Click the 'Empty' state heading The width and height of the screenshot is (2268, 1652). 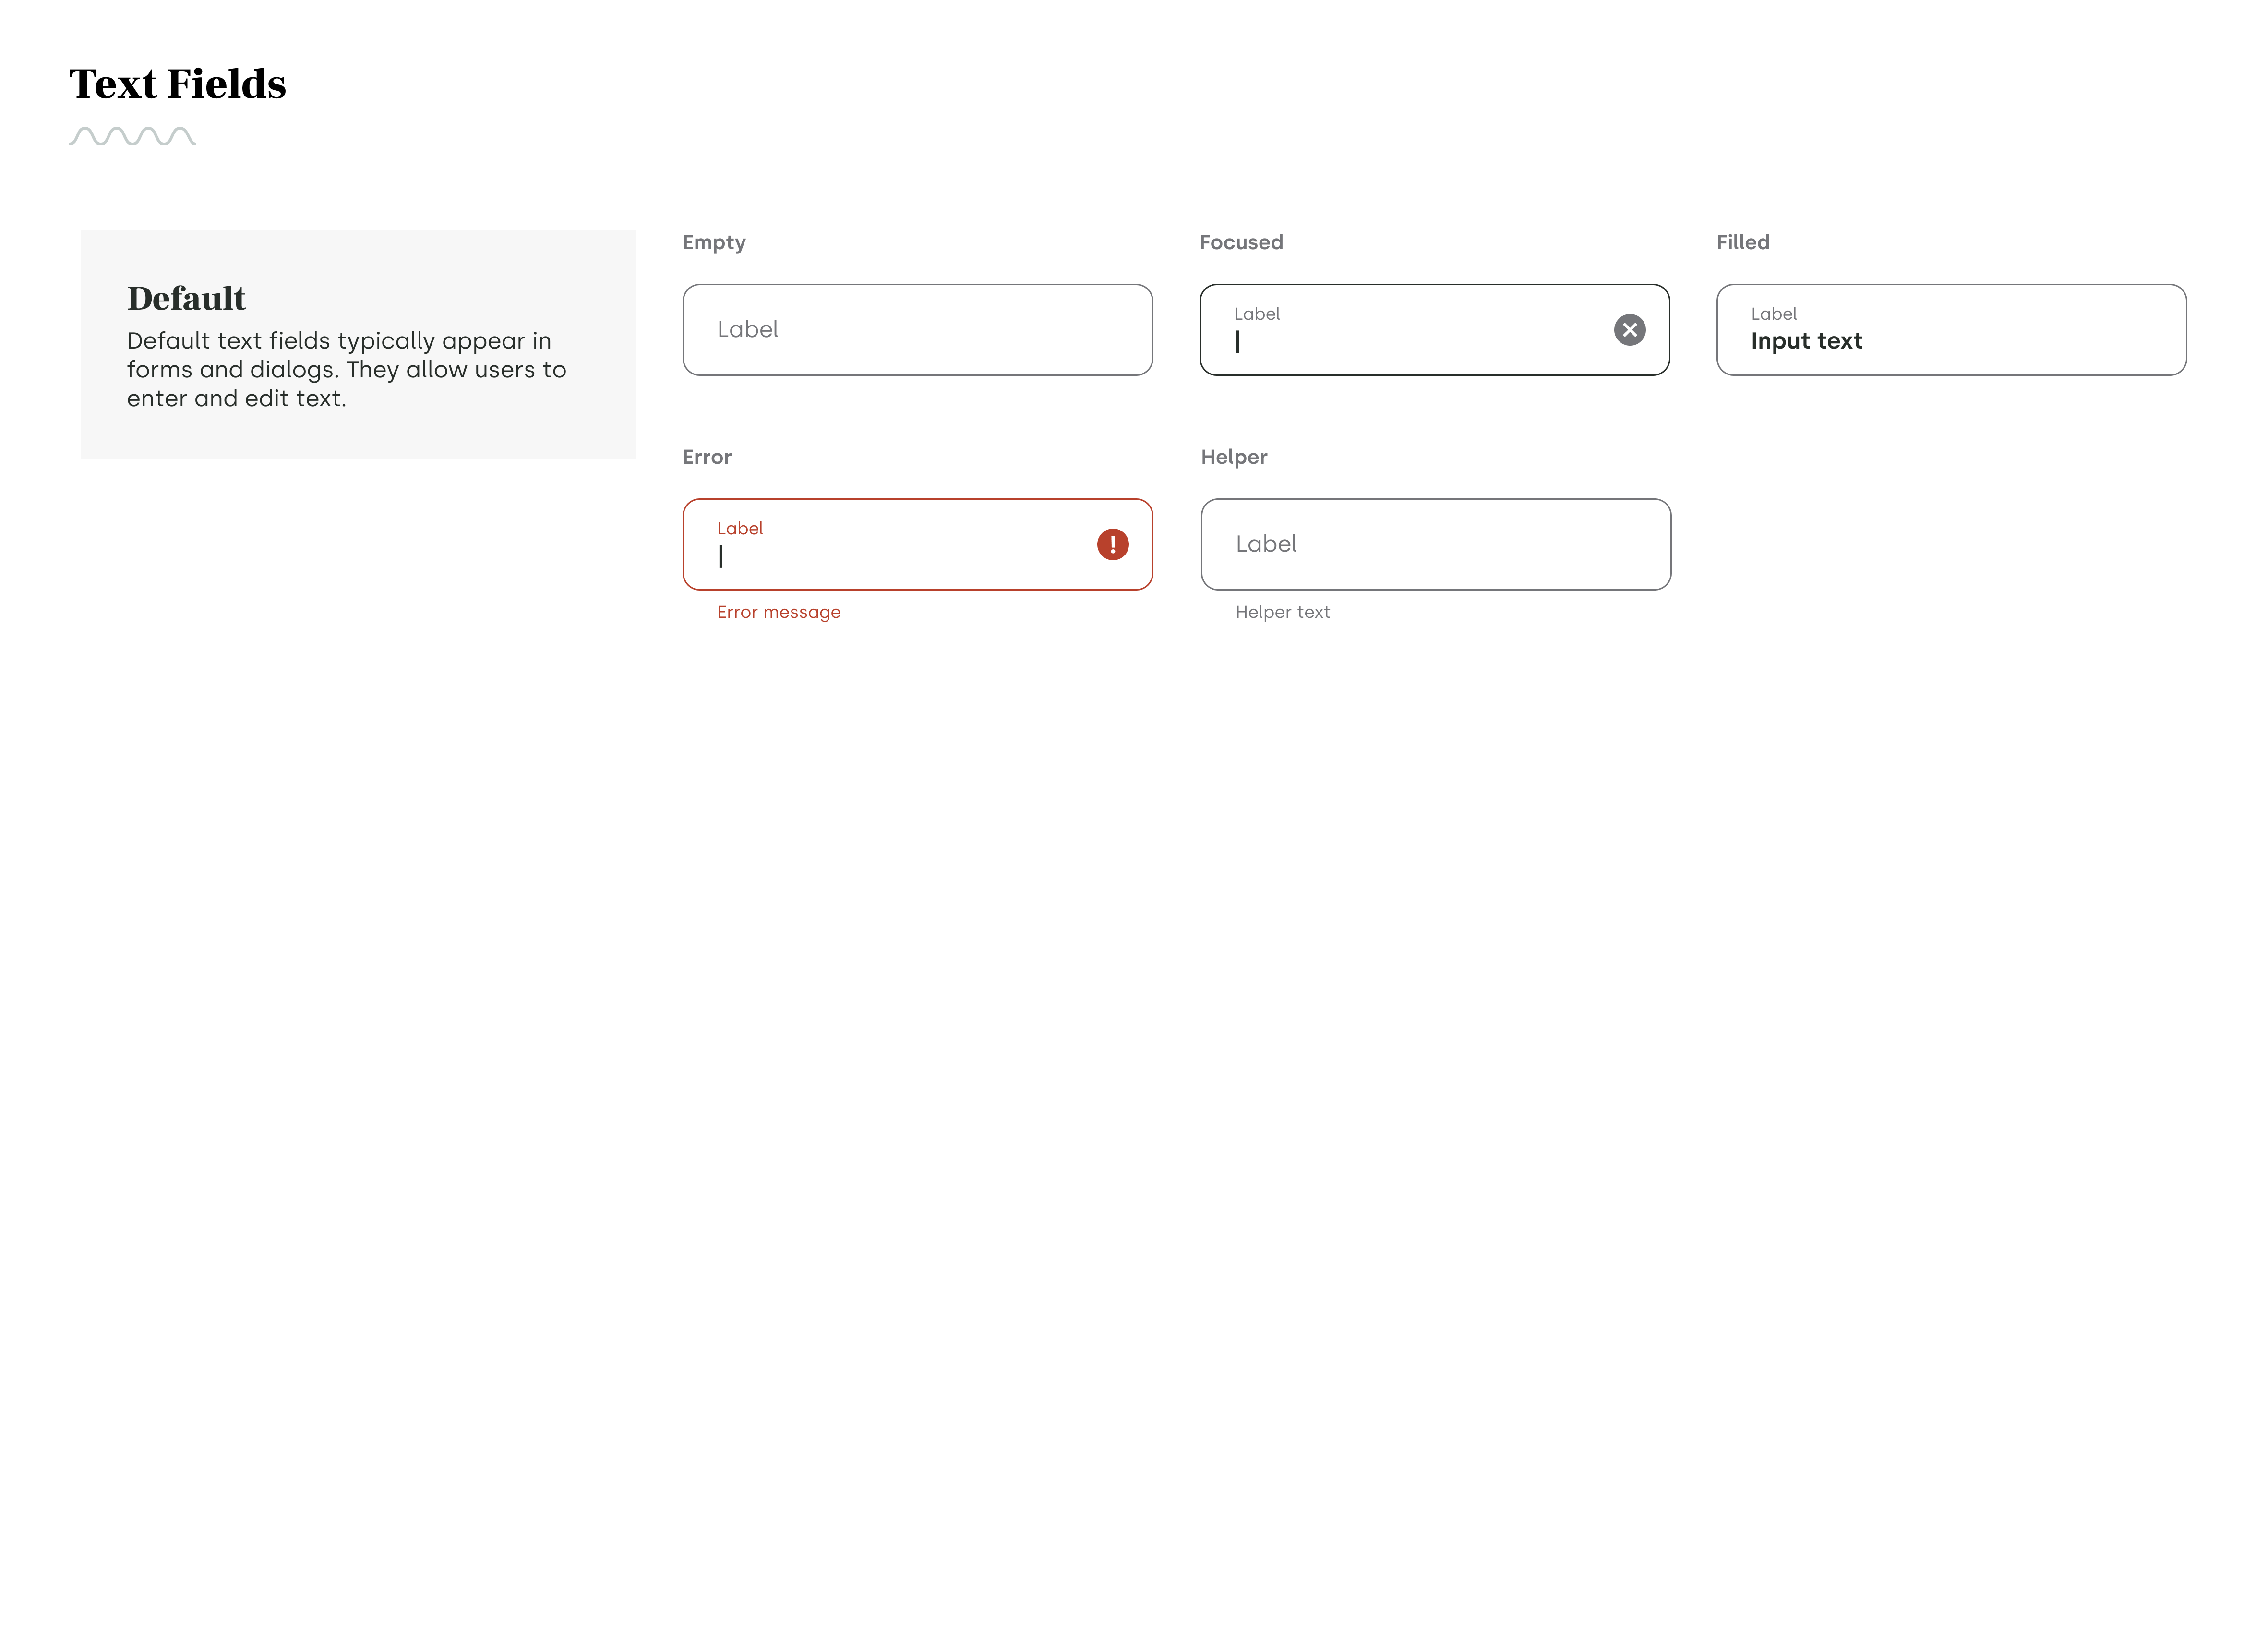click(x=714, y=243)
